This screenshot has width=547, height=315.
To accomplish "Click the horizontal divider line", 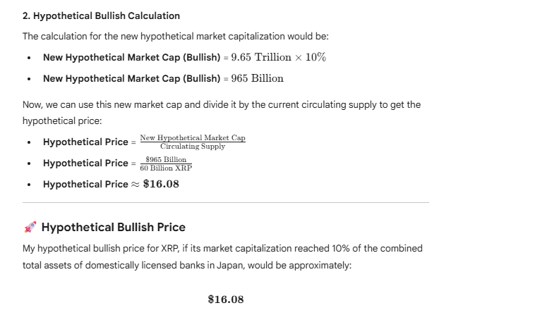I will pyautogui.click(x=225, y=203).
